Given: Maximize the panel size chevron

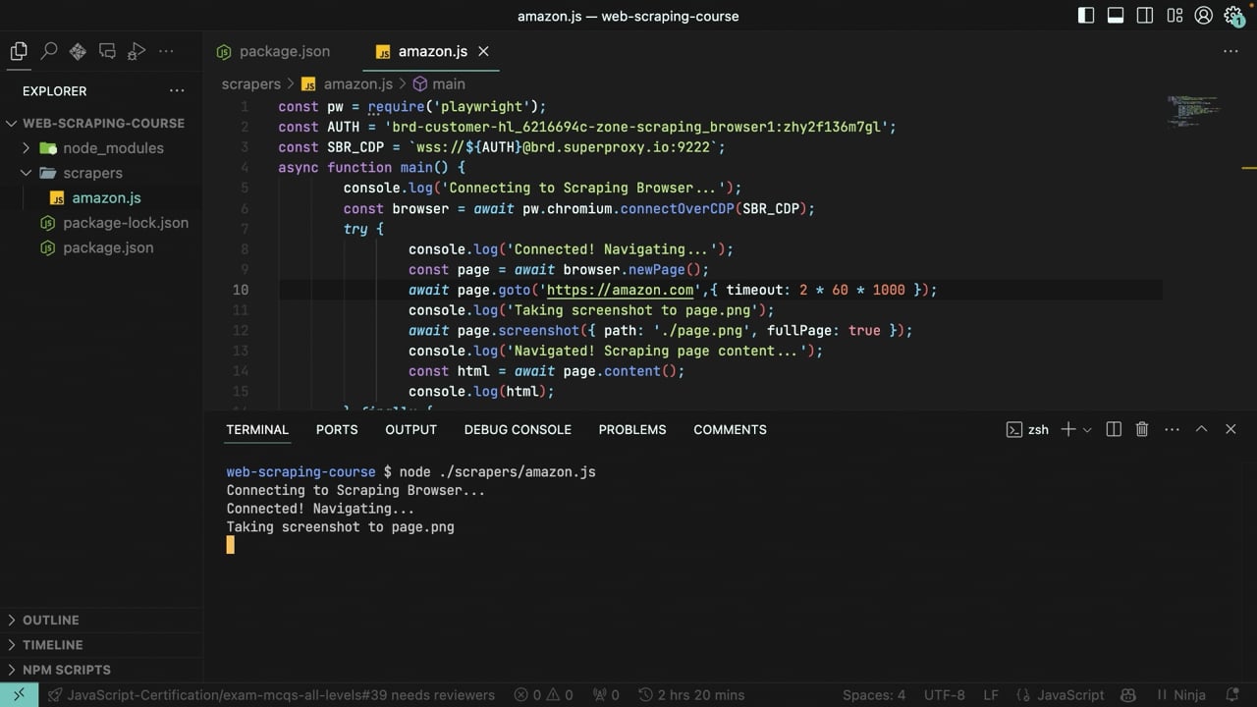Looking at the screenshot, I should pos(1201,429).
